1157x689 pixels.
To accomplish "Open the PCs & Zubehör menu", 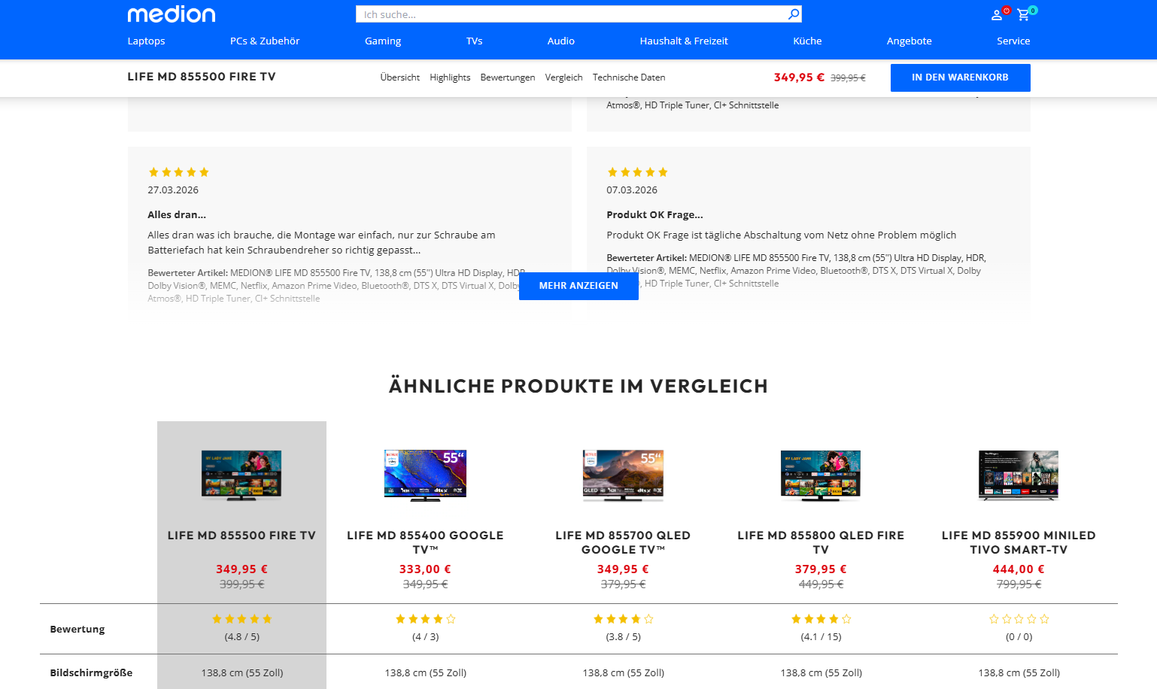I will tap(265, 41).
